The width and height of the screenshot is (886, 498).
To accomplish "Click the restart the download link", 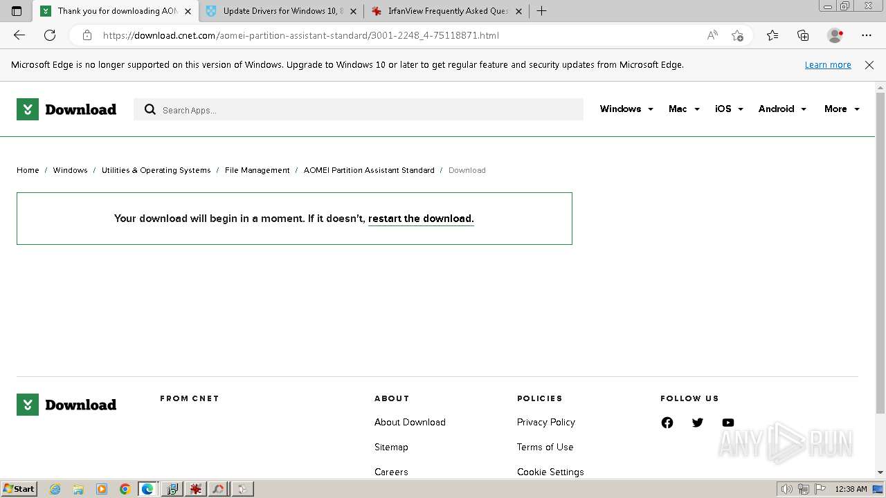I will click(x=421, y=219).
